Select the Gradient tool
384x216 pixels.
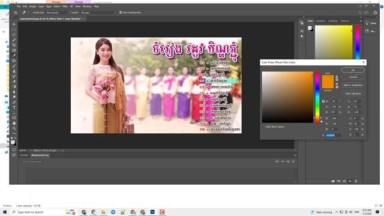(14, 86)
